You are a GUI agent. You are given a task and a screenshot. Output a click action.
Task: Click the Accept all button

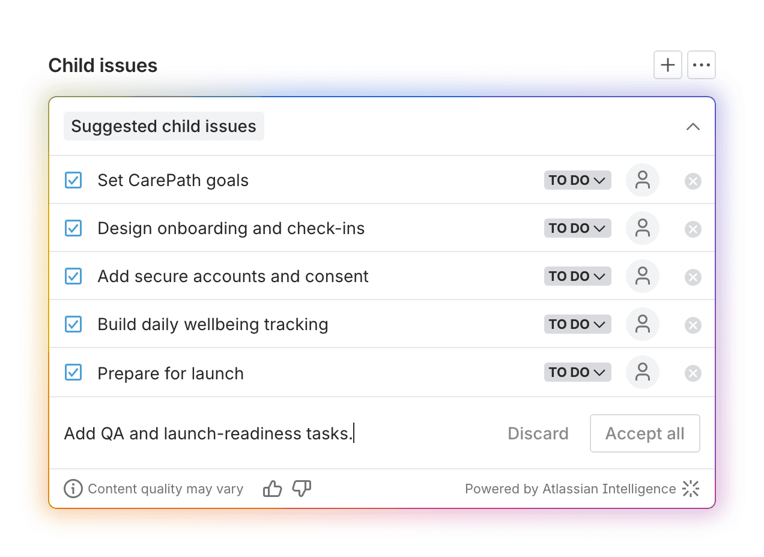coord(645,433)
